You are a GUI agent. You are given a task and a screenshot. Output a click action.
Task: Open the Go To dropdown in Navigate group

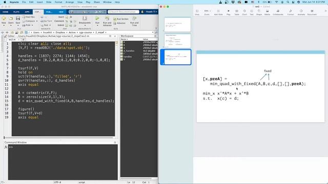pyautogui.click(x=46, y=21)
